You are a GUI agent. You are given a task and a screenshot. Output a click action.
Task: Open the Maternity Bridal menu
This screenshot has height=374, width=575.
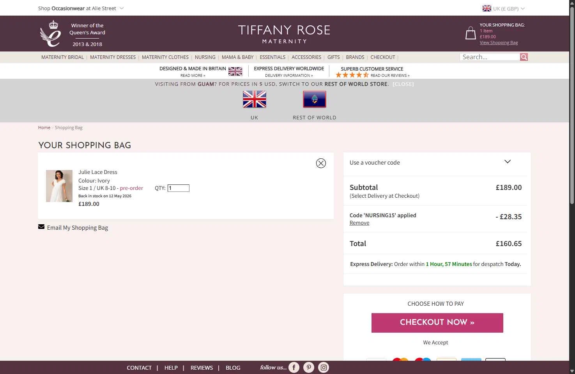click(x=62, y=57)
